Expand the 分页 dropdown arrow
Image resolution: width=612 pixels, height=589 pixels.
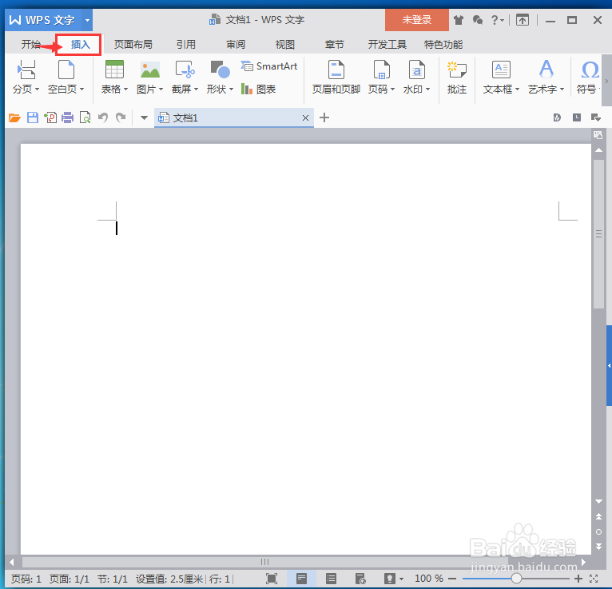(37, 90)
